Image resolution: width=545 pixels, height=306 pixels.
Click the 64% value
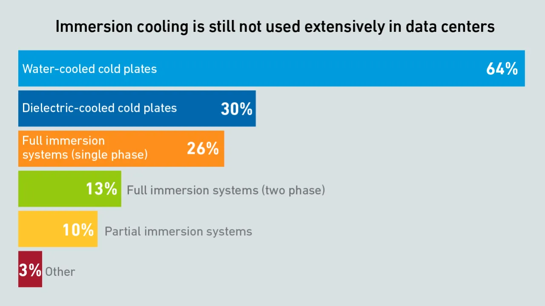502,69
